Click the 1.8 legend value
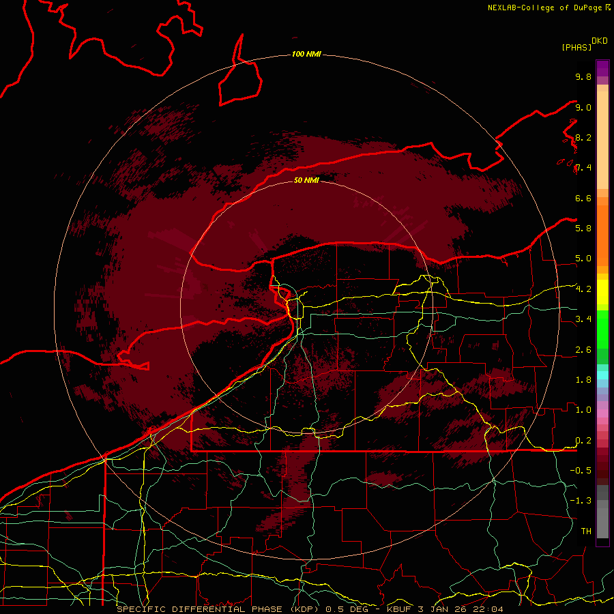The width and height of the screenshot is (614, 614). coord(583,379)
